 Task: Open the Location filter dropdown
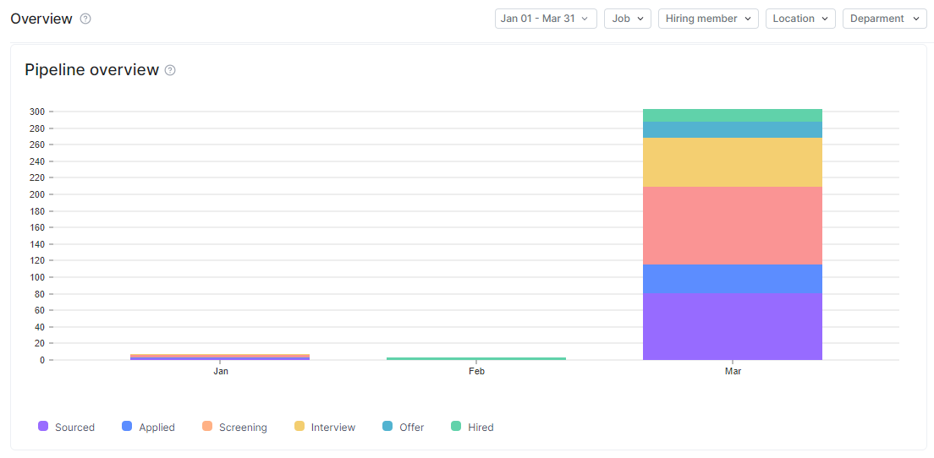click(x=800, y=19)
